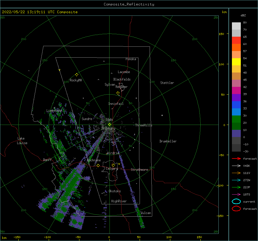The image size is (258, 241).
Task: Click the RedDeer label
Action: 122,87
